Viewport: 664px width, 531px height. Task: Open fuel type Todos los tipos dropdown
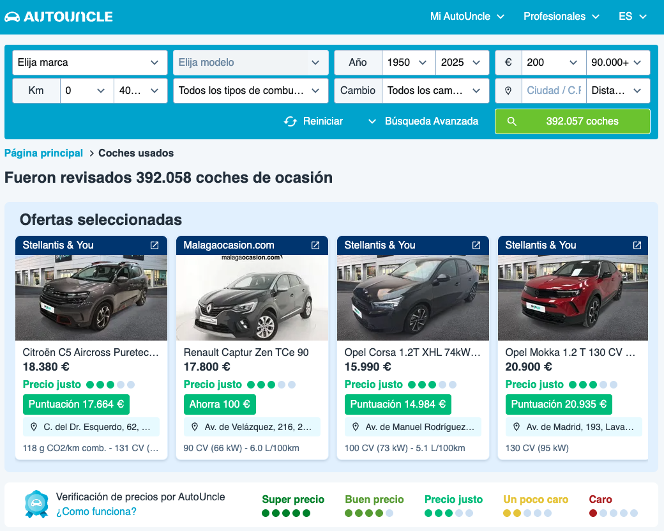click(x=251, y=91)
